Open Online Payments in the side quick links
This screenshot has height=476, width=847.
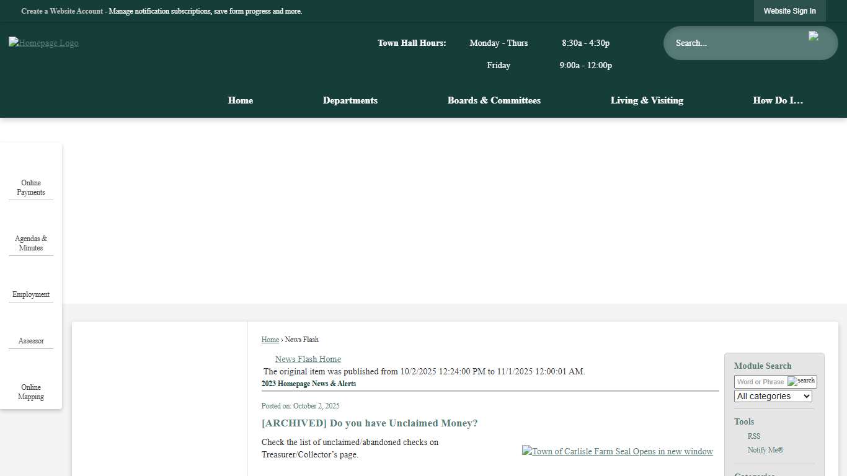[31, 187]
